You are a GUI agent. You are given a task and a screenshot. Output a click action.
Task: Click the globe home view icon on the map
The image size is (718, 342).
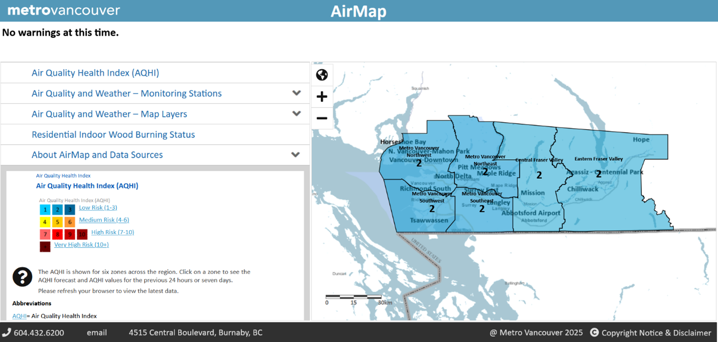click(x=322, y=74)
